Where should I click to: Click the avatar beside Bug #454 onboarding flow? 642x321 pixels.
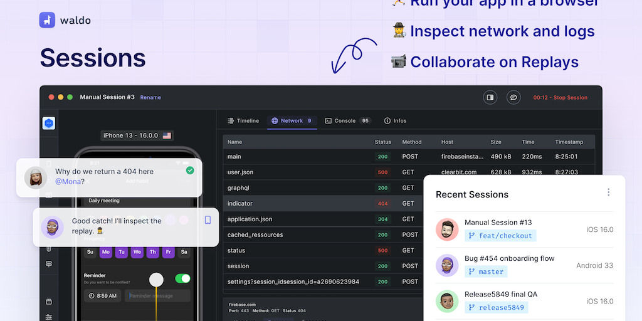pos(447,265)
